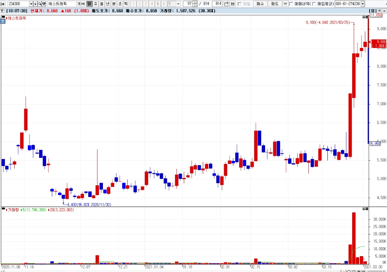Open the interval value dropdown arrow

178,4
